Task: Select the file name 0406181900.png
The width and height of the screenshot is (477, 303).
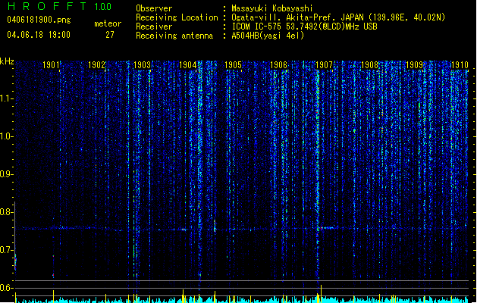Action: 39,20
